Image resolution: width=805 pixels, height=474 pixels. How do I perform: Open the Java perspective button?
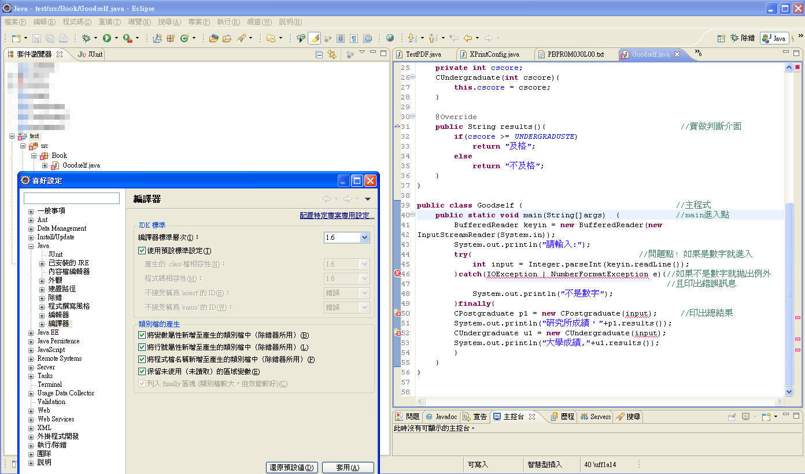(774, 38)
